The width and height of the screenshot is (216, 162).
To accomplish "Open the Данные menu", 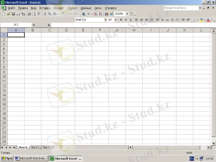I will (86, 8).
